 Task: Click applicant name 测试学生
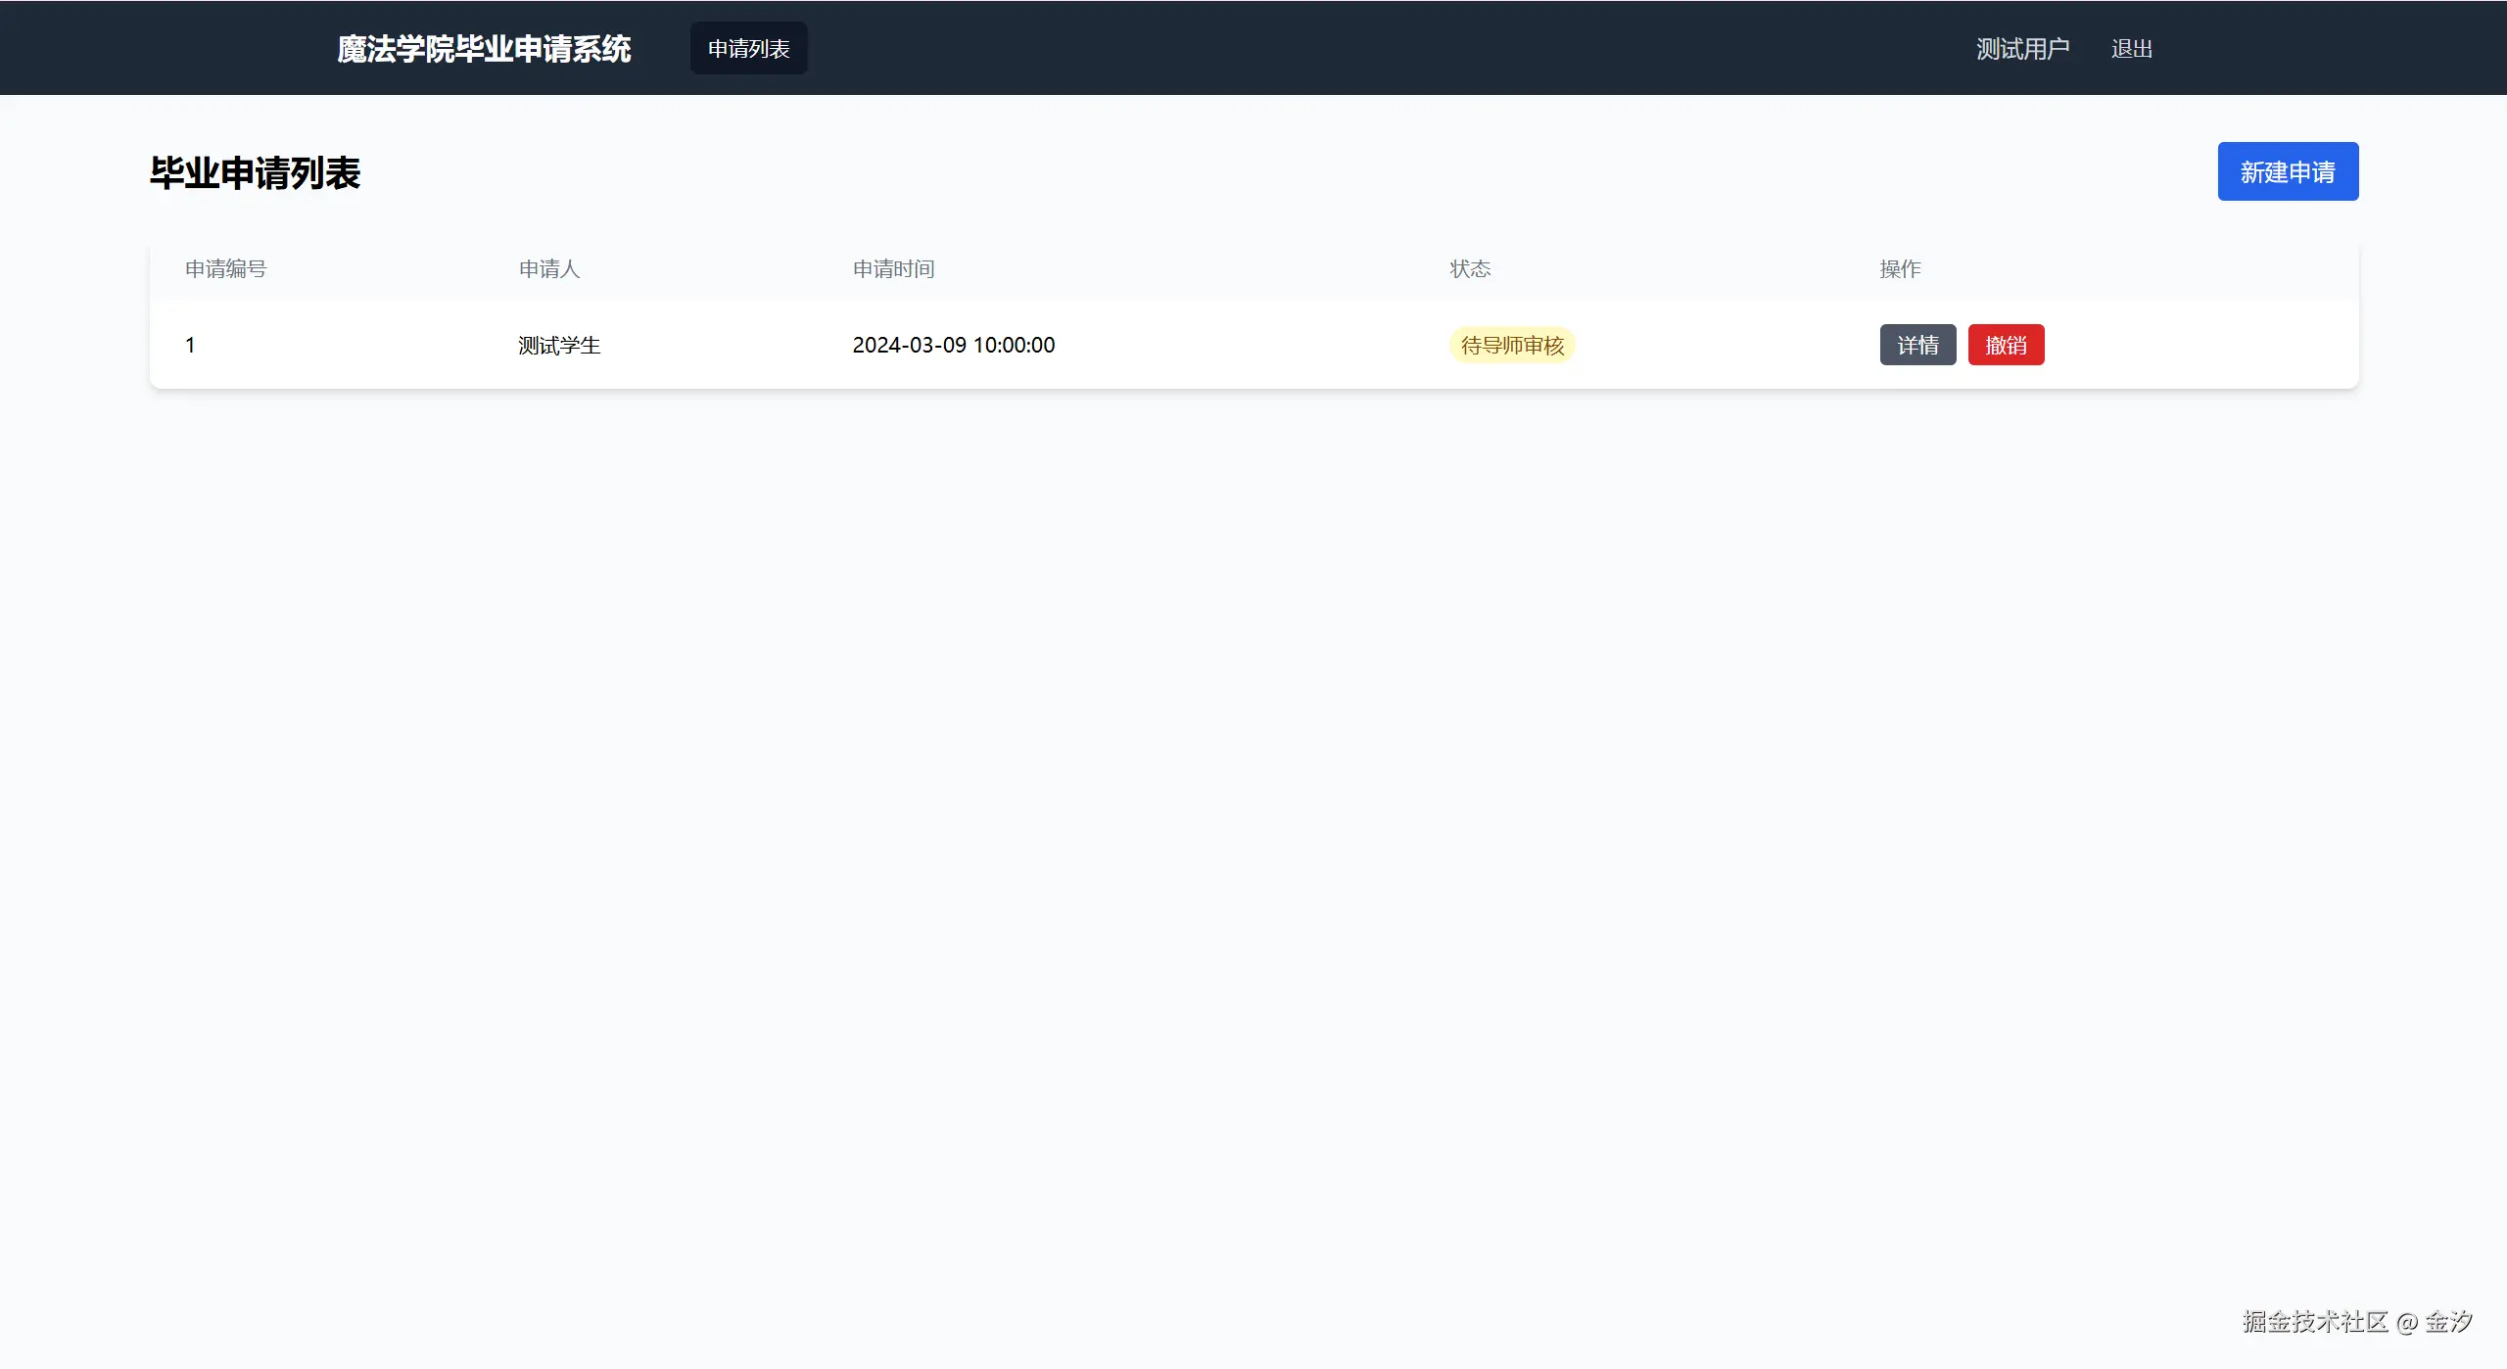pyautogui.click(x=558, y=345)
